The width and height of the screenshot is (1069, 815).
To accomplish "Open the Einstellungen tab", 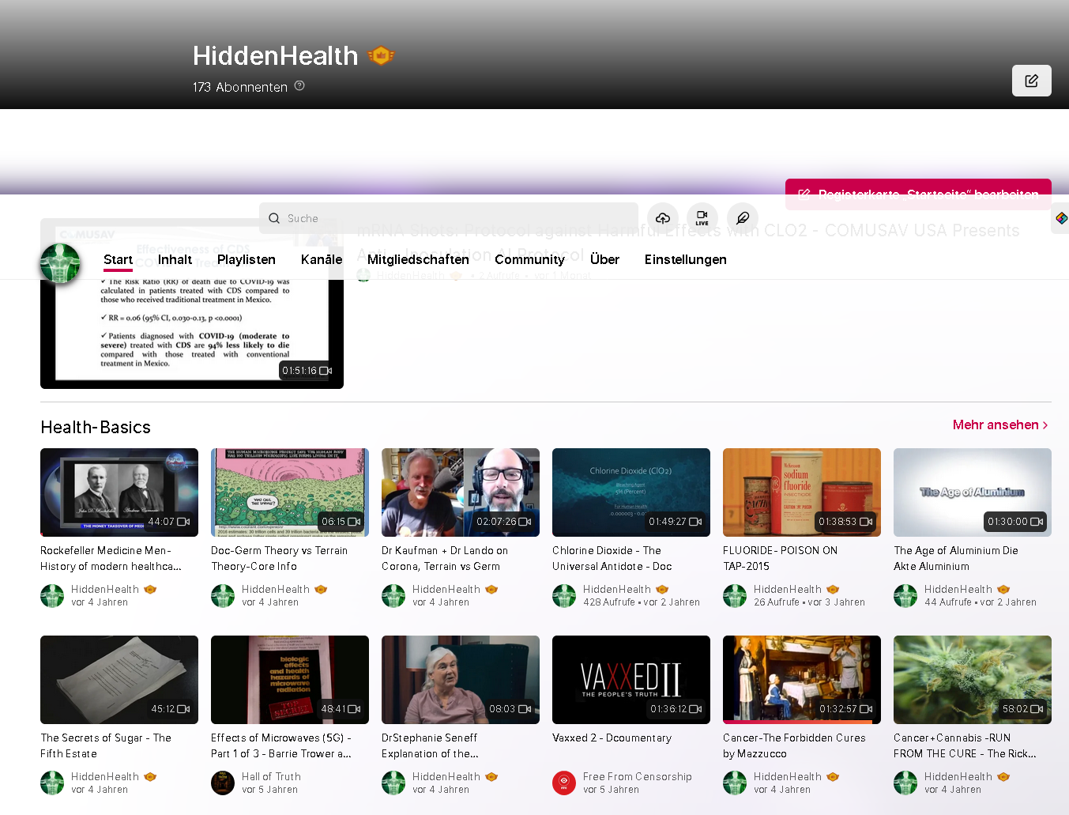I will [685, 259].
